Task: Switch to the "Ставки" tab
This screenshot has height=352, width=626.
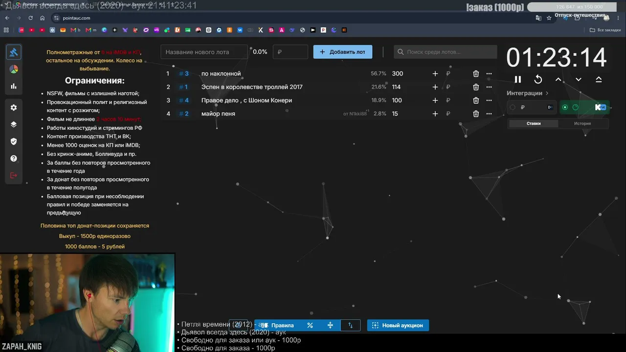Action: point(534,124)
